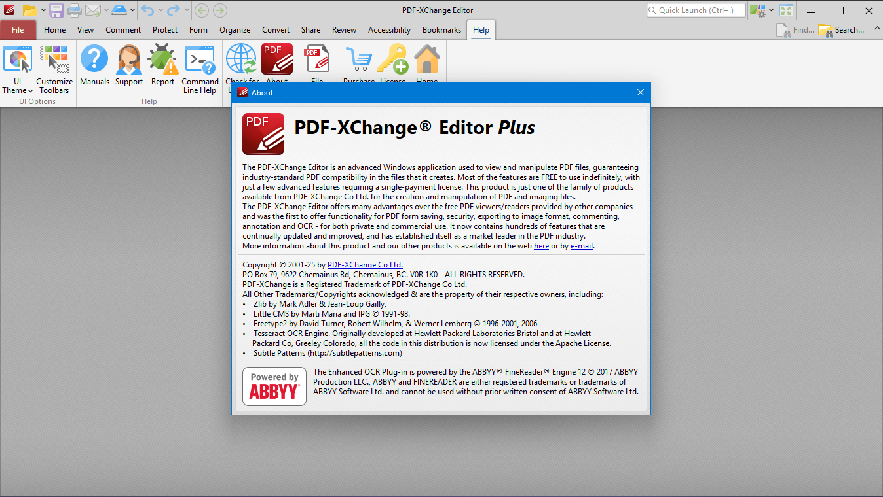Expand the Scan dropdown arrow

(132, 10)
